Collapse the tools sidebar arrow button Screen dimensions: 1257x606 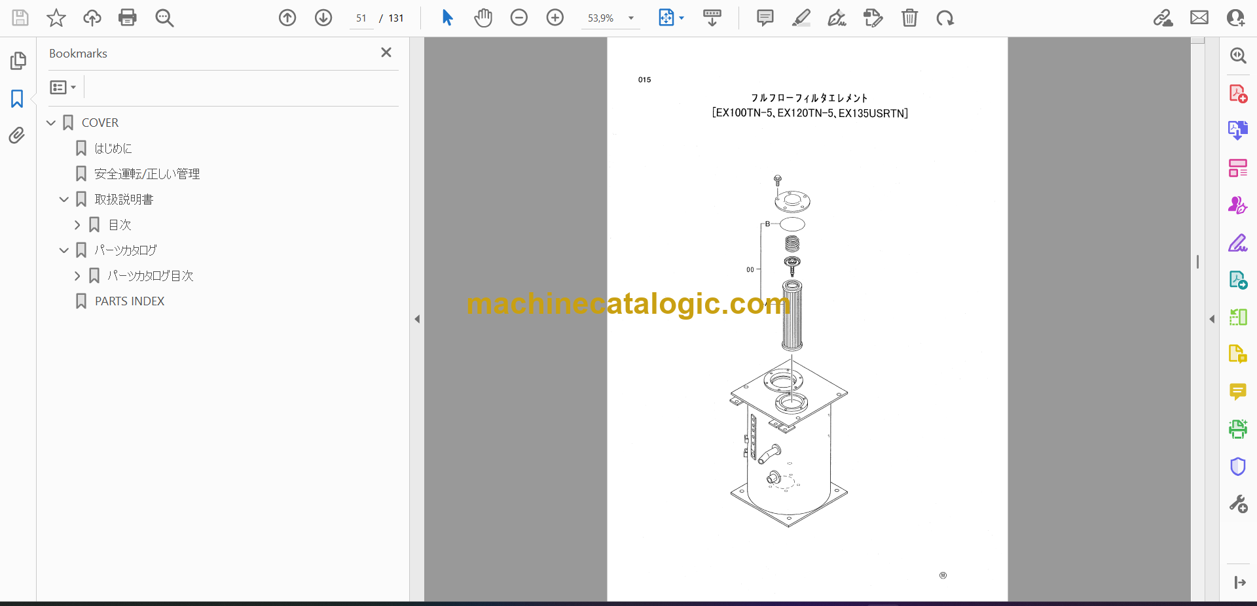pyautogui.click(x=1239, y=582)
